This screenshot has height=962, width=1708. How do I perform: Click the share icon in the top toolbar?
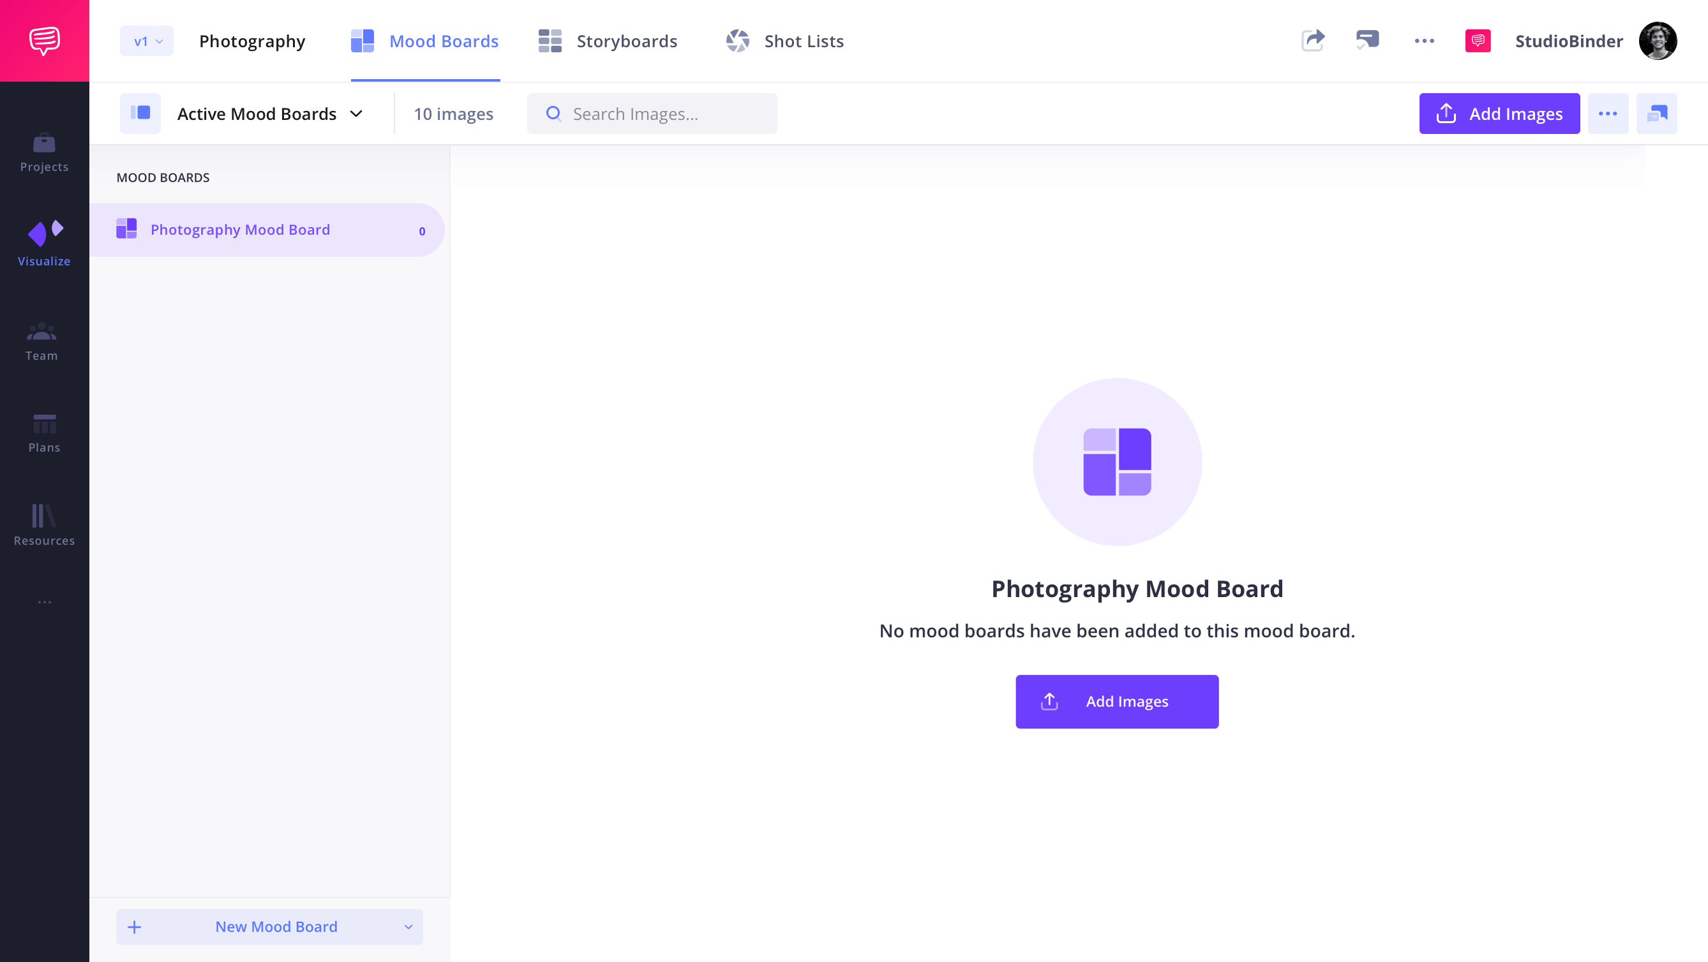pos(1313,41)
